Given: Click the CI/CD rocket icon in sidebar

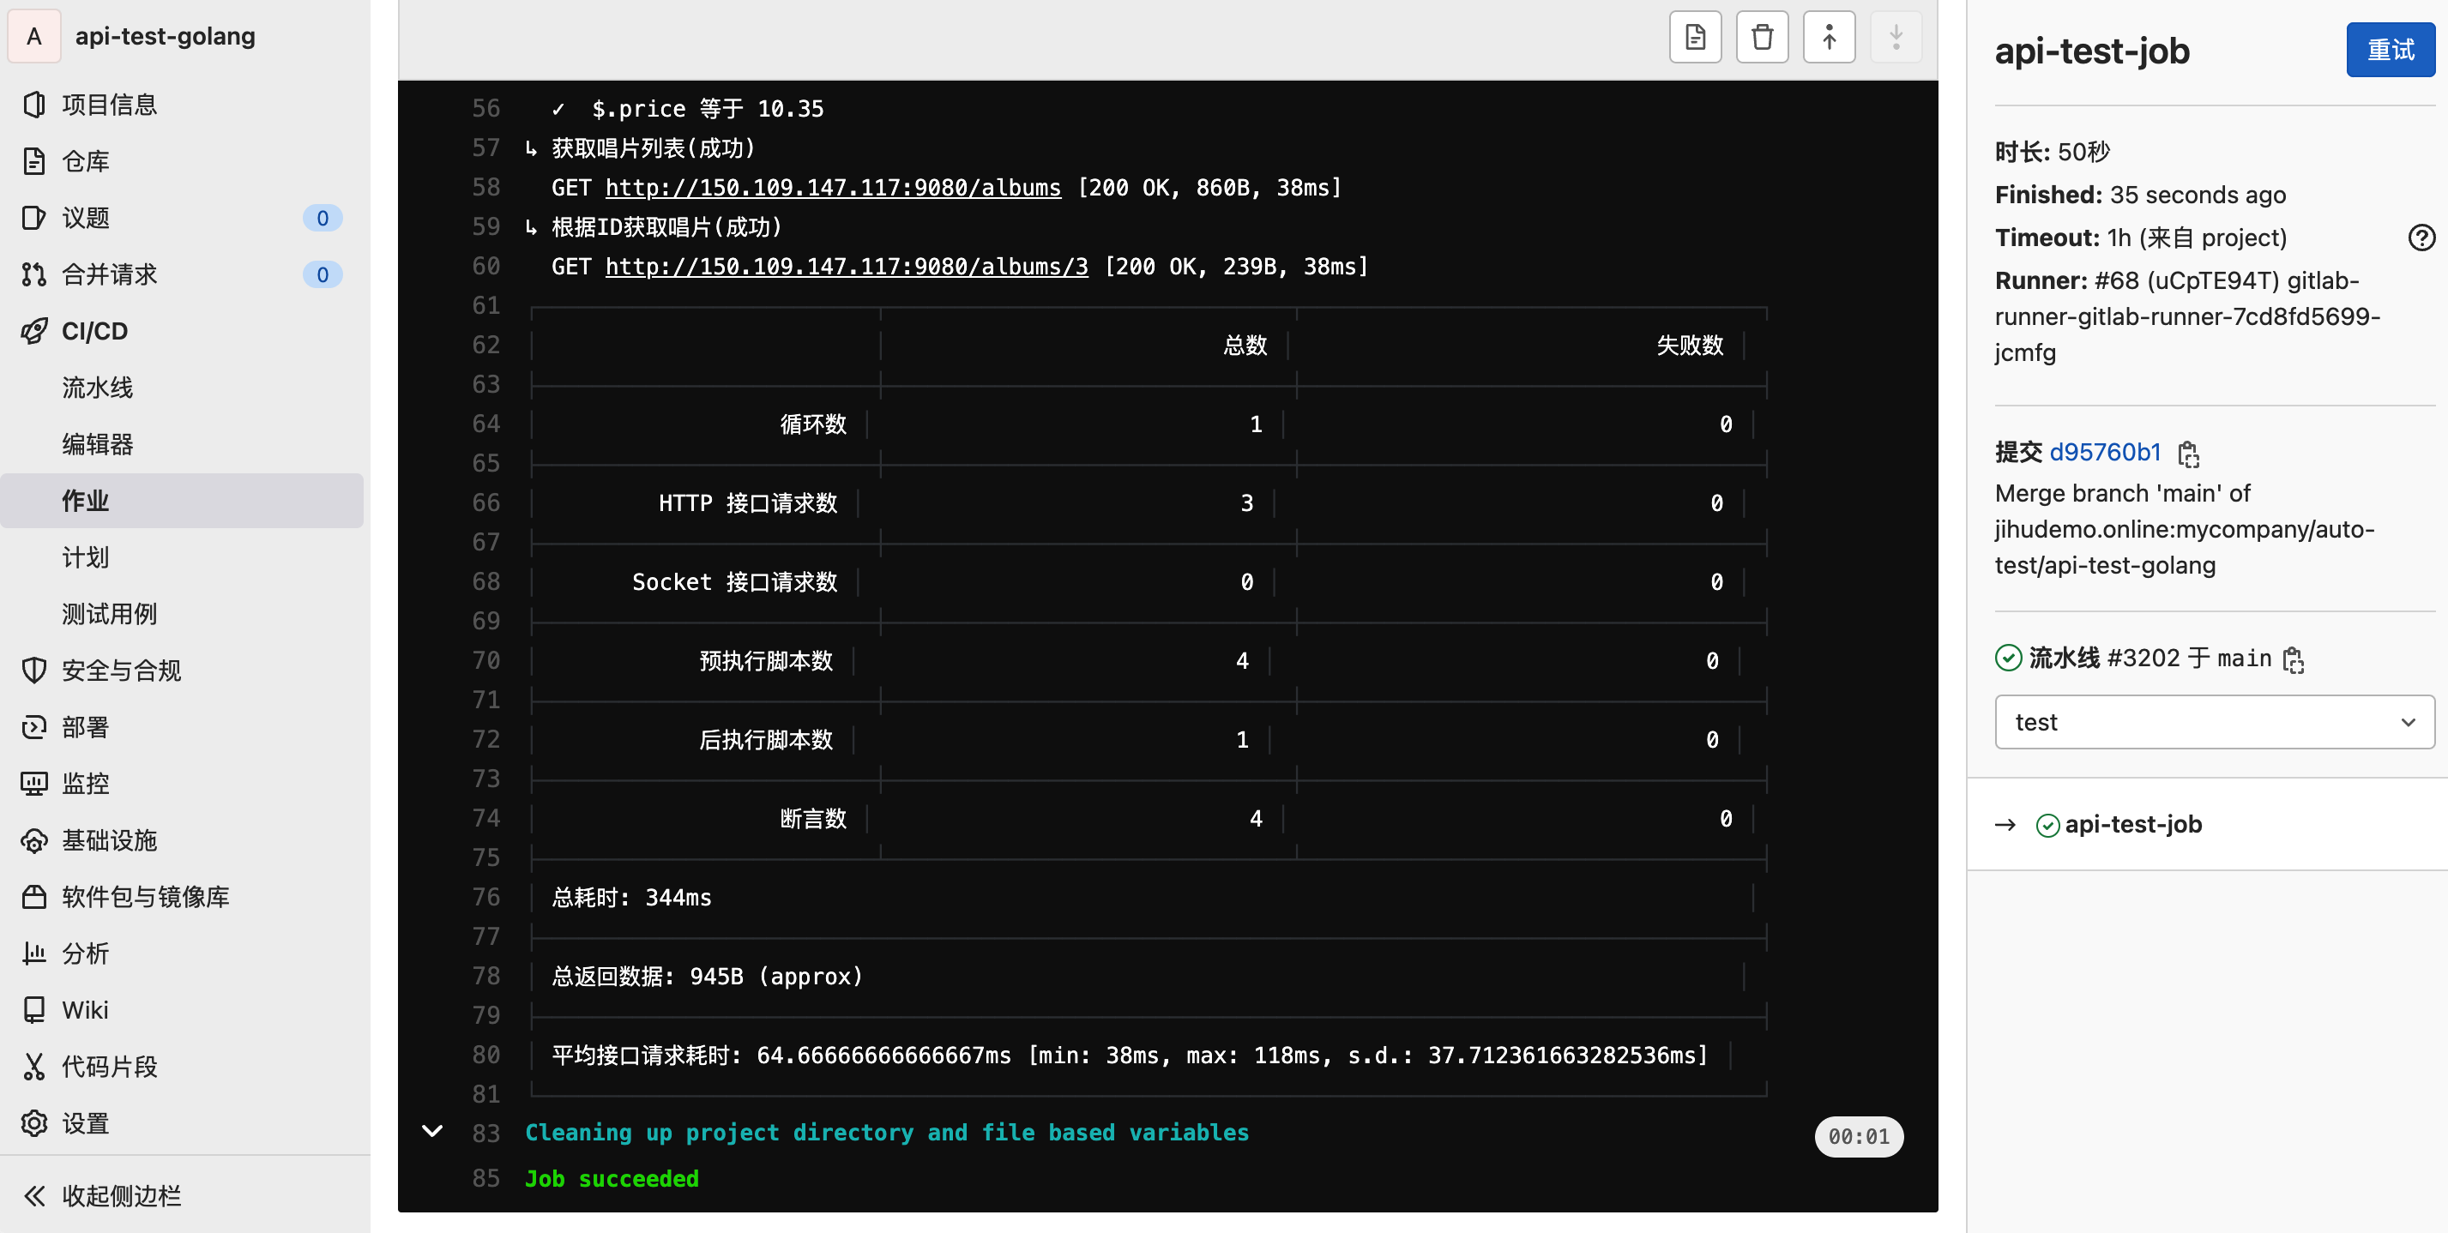Looking at the screenshot, I should click(34, 331).
